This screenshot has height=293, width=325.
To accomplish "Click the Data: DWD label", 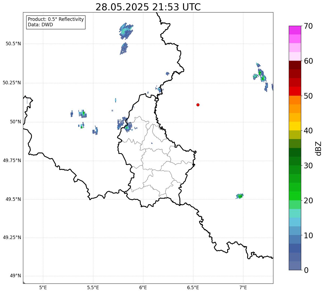I will click(40, 25).
